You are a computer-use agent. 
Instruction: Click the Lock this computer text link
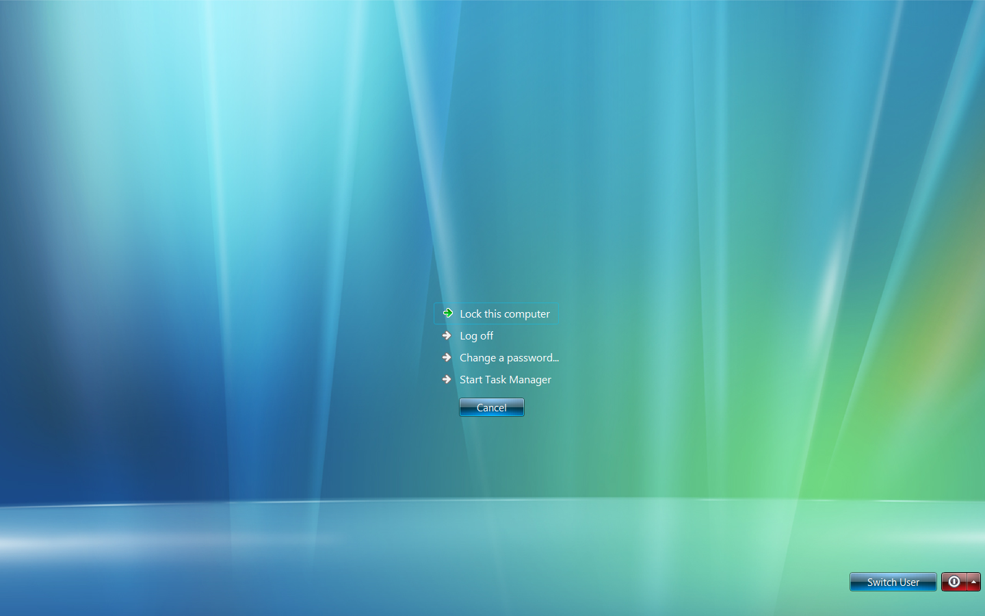[x=504, y=313]
